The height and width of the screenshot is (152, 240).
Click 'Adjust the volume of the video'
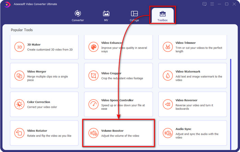click(120, 136)
